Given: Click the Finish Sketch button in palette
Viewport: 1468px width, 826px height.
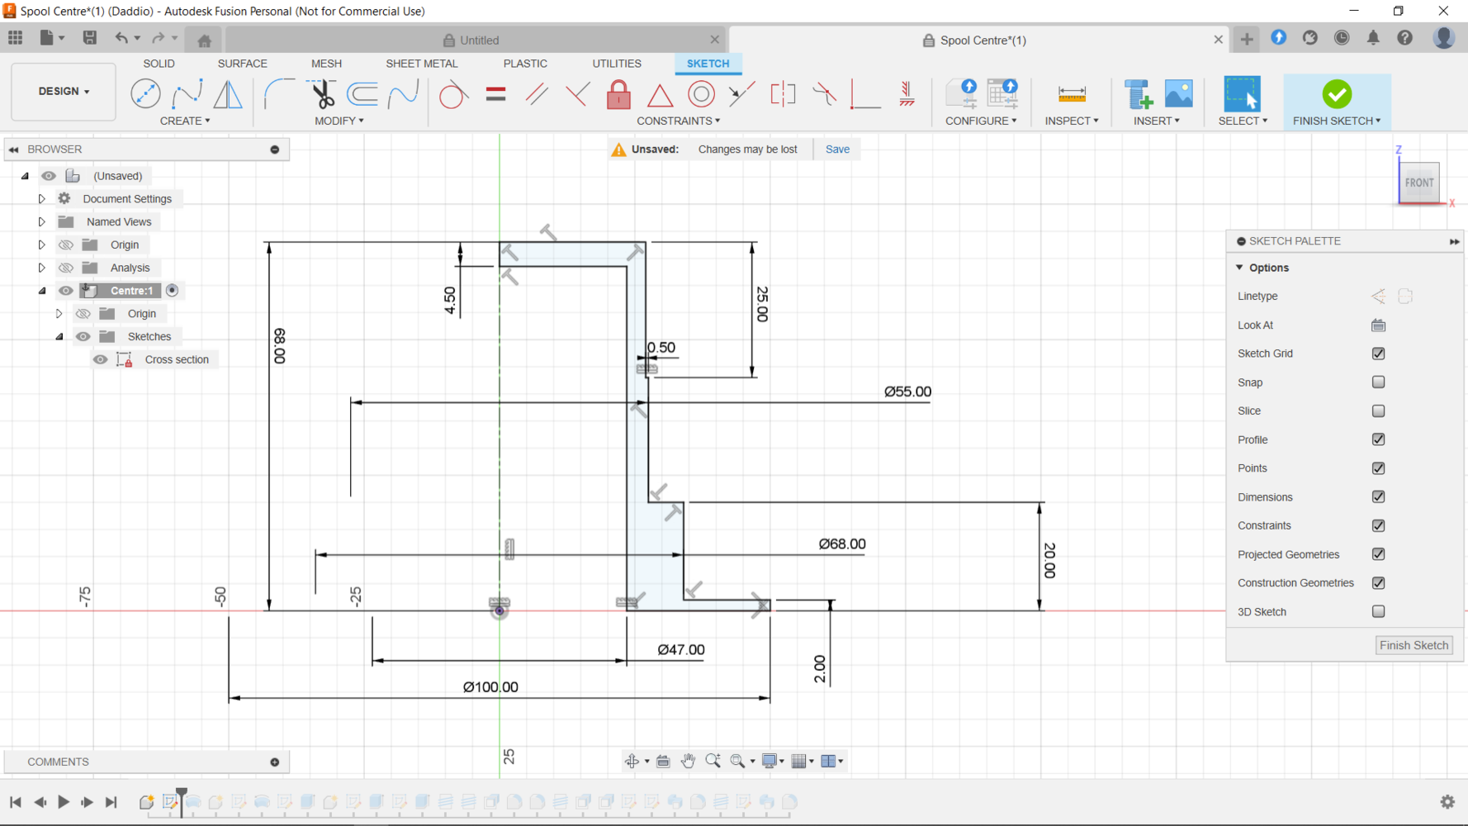Looking at the screenshot, I should (x=1414, y=645).
